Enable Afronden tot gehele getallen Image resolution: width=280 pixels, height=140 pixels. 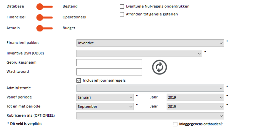(122, 14)
